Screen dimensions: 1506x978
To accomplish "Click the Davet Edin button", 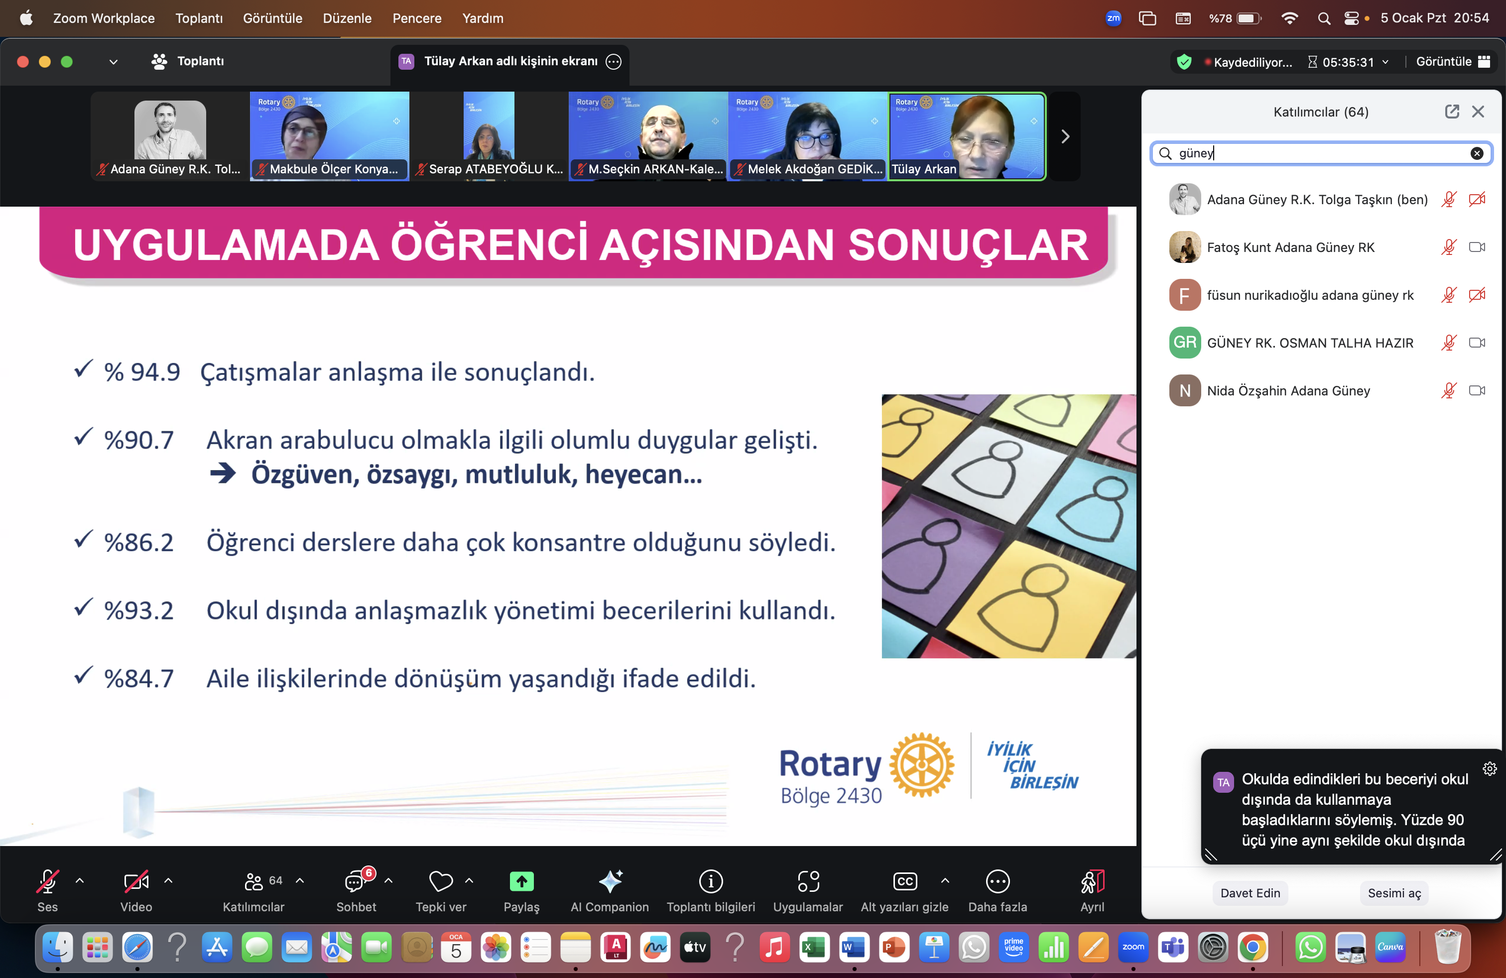I will [x=1250, y=892].
